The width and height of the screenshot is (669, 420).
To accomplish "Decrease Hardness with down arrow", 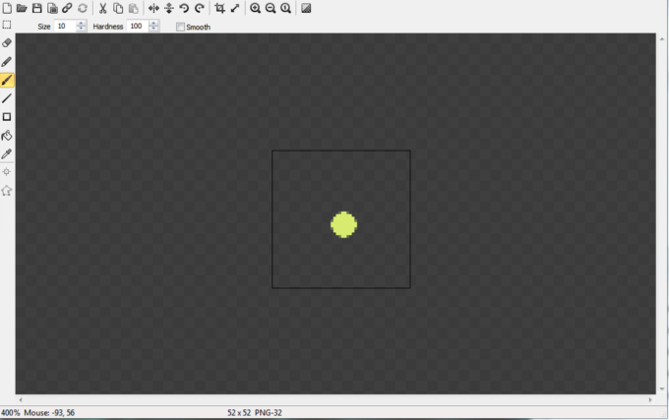I will [153, 29].
